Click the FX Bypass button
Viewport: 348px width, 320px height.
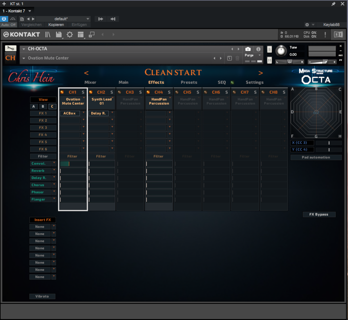[319, 214]
